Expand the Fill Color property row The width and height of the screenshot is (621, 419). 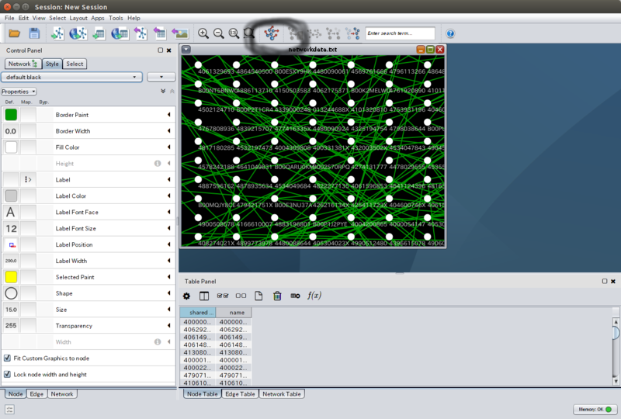pyautogui.click(x=169, y=147)
